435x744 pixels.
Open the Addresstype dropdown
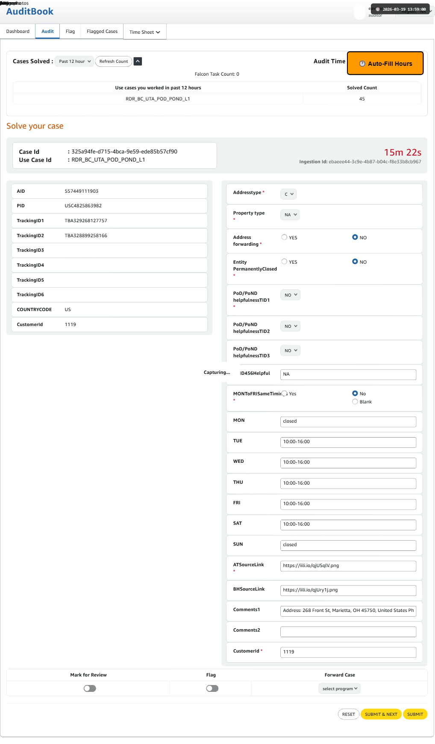pyautogui.click(x=288, y=194)
